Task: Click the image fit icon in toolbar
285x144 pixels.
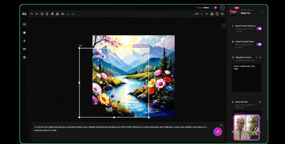Action: [x=212, y=14]
